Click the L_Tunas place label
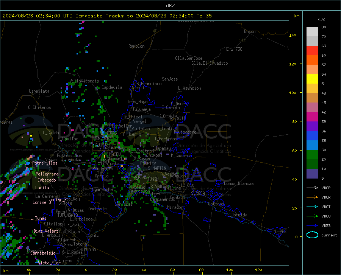 coord(38,218)
